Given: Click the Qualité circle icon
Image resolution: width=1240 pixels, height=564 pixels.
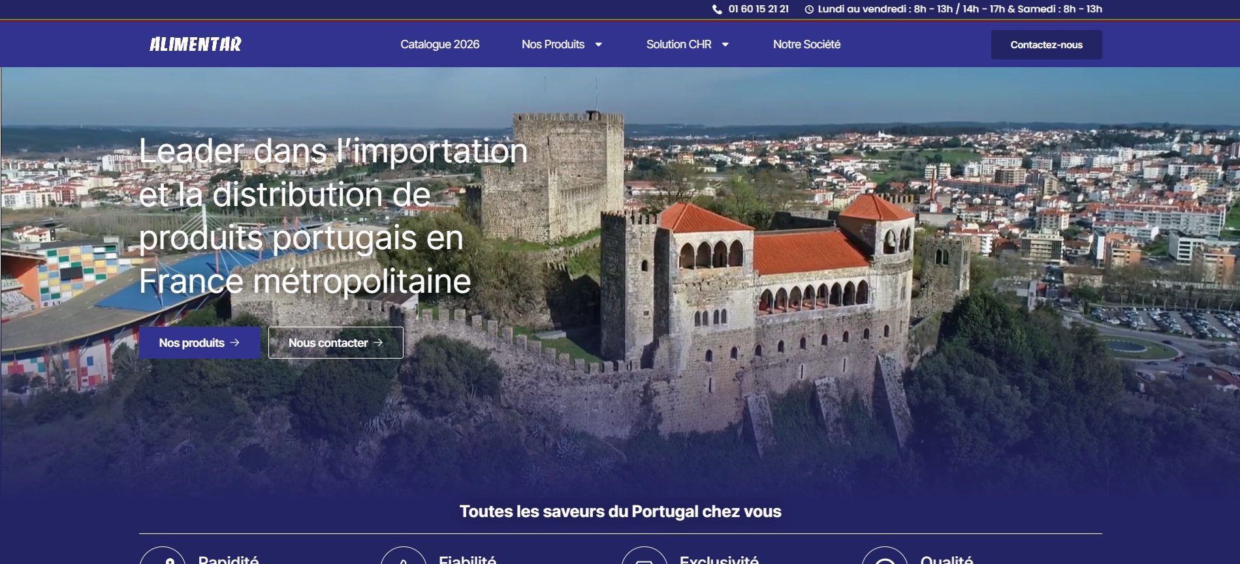Looking at the screenshot, I should 885,556.
